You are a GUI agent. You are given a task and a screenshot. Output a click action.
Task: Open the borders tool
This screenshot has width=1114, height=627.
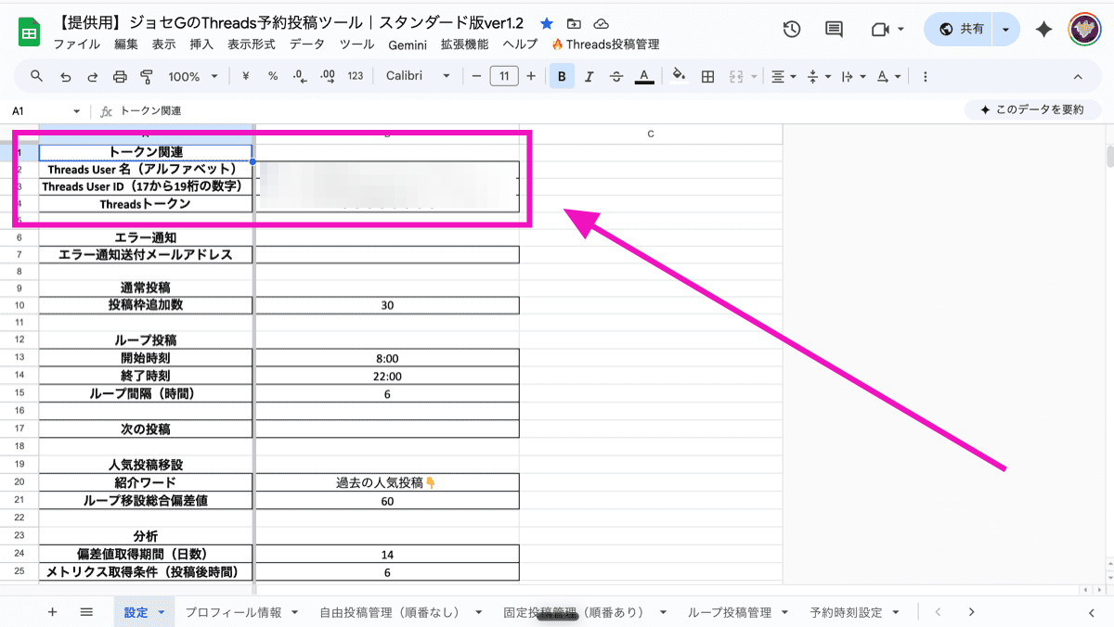coord(707,76)
